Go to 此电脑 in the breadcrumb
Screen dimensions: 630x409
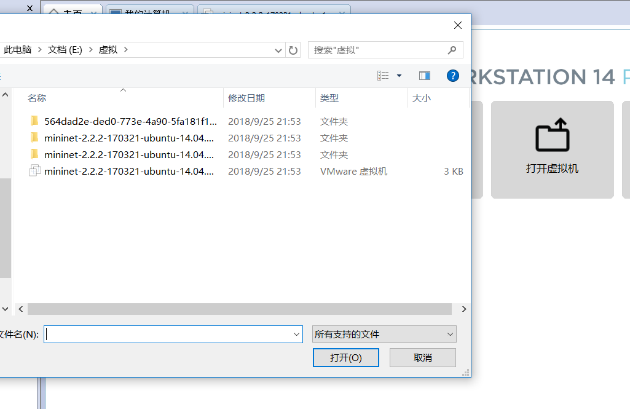(x=18, y=49)
